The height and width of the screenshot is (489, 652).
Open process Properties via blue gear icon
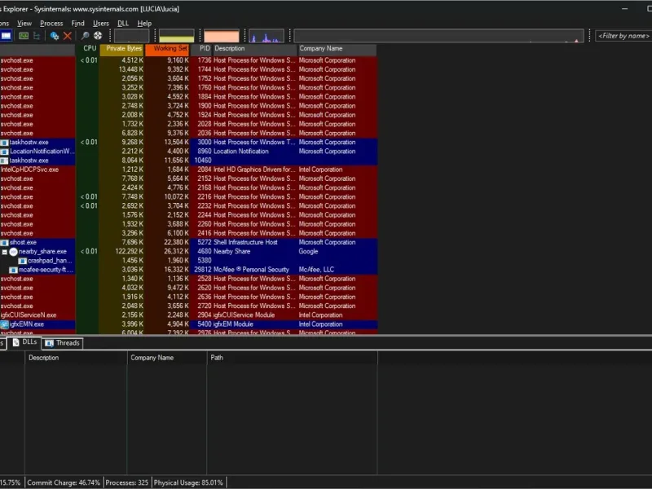[54, 36]
